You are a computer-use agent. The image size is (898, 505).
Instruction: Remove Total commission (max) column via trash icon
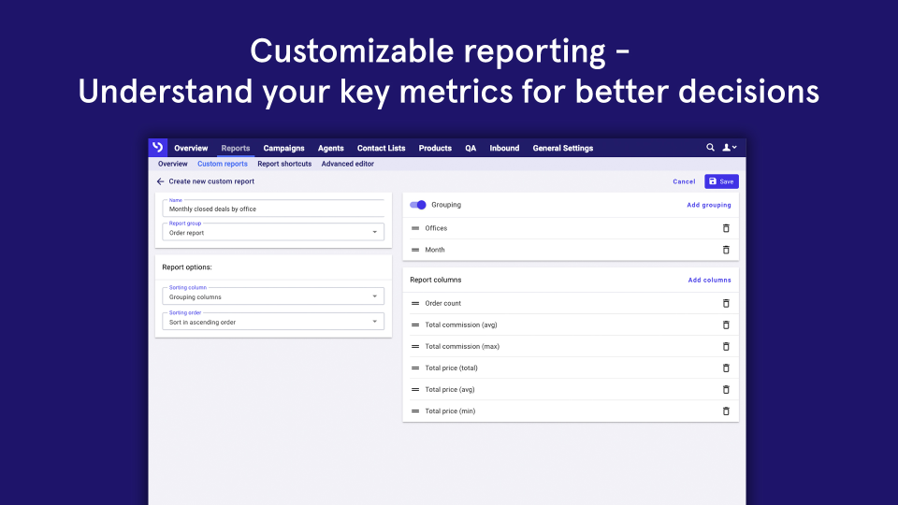tap(726, 346)
